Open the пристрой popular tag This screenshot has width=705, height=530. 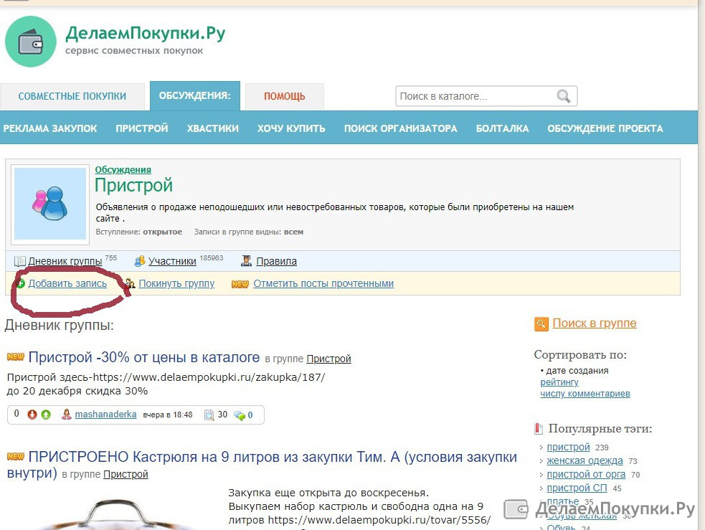point(568,448)
